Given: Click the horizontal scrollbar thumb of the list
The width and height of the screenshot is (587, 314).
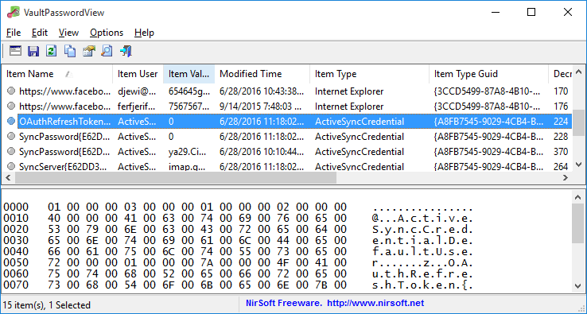Looking at the screenshot, I should pos(176,178).
